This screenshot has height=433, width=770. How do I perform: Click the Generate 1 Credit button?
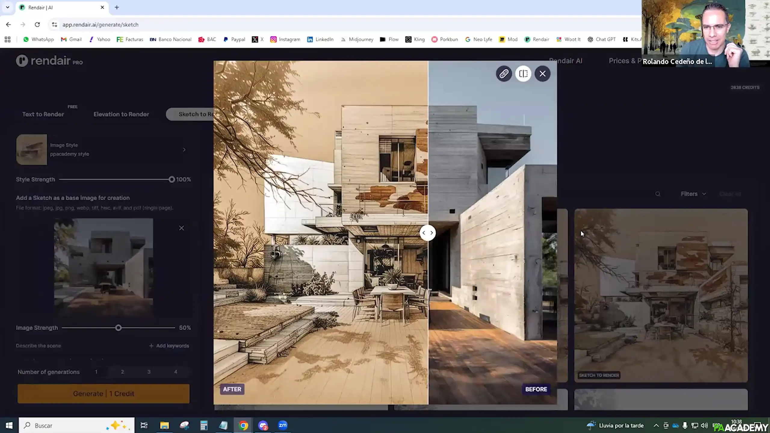click(x=104, y=394)
